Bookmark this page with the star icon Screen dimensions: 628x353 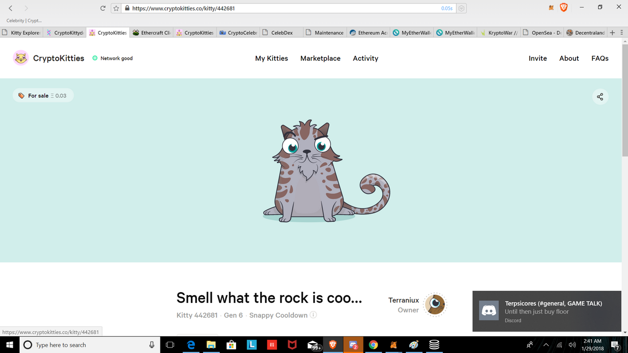(x=116, y=8)
